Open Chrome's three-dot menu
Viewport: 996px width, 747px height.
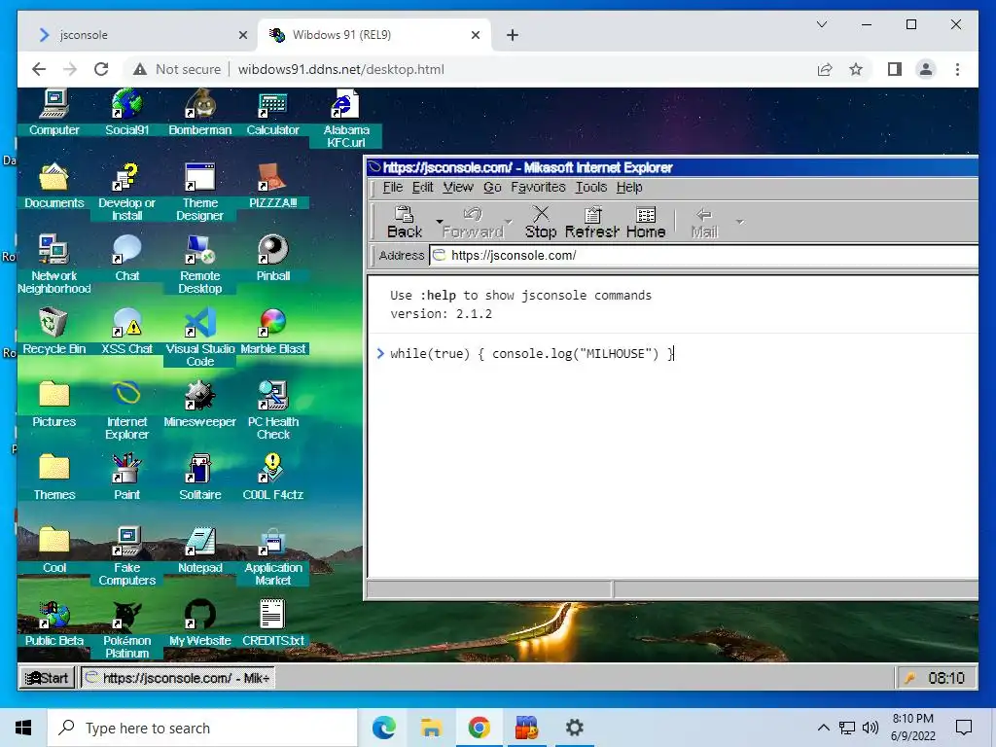coord(957,69)
